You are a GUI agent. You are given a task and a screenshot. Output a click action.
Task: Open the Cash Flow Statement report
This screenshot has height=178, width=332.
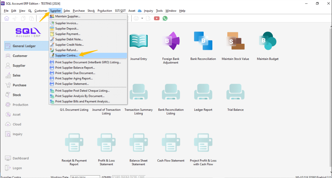pyautogui.click(x=171, y=144)
